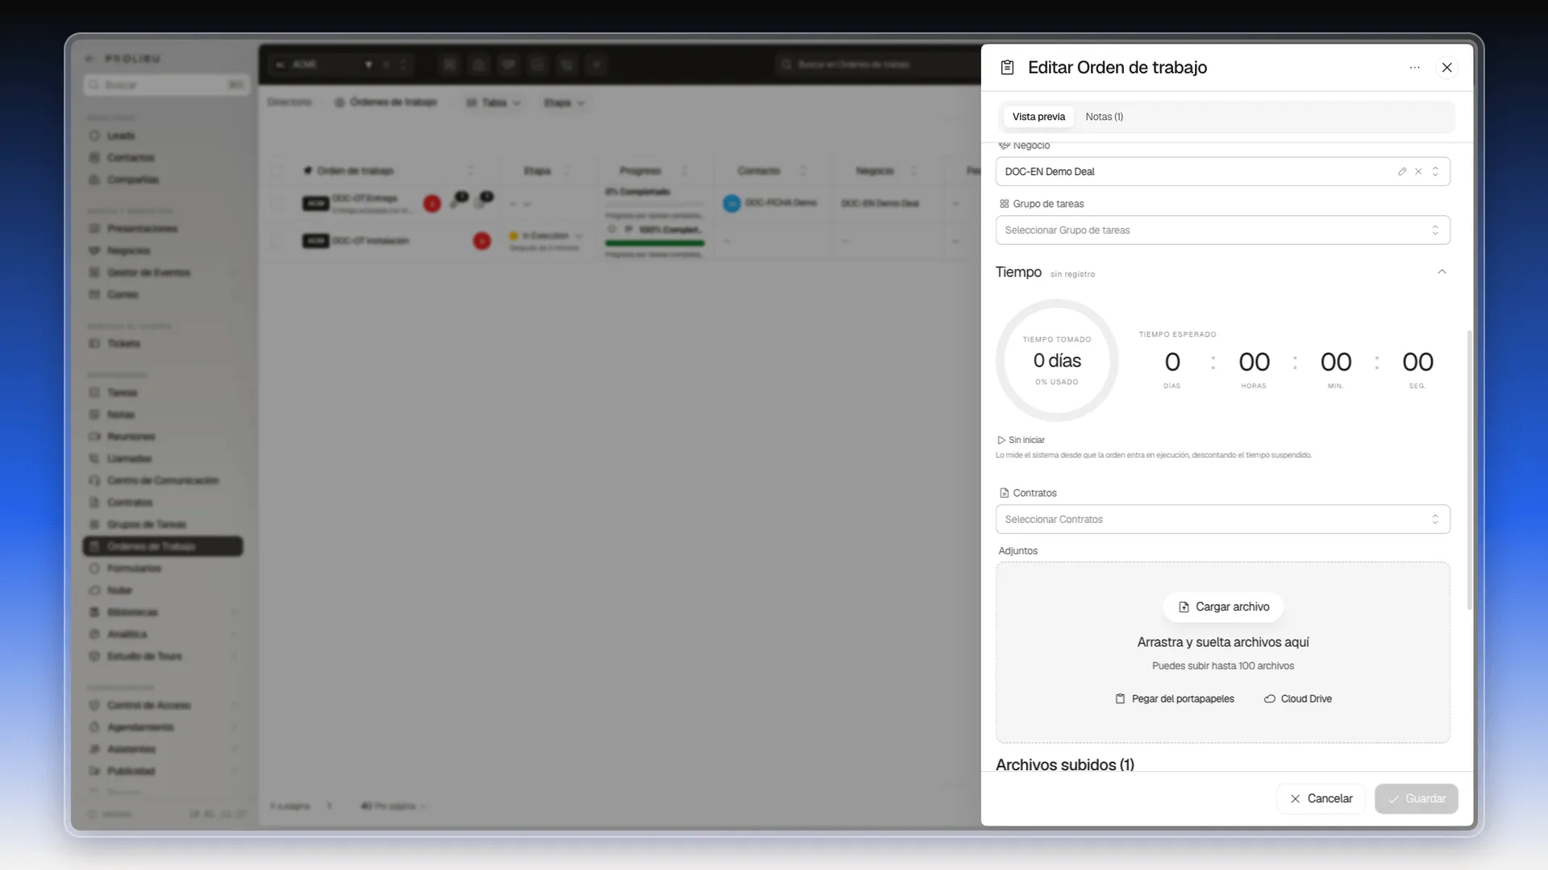Click the expected SEG. value
The width and height of the screenshot is (1548, 870).
pos(1417,362)
